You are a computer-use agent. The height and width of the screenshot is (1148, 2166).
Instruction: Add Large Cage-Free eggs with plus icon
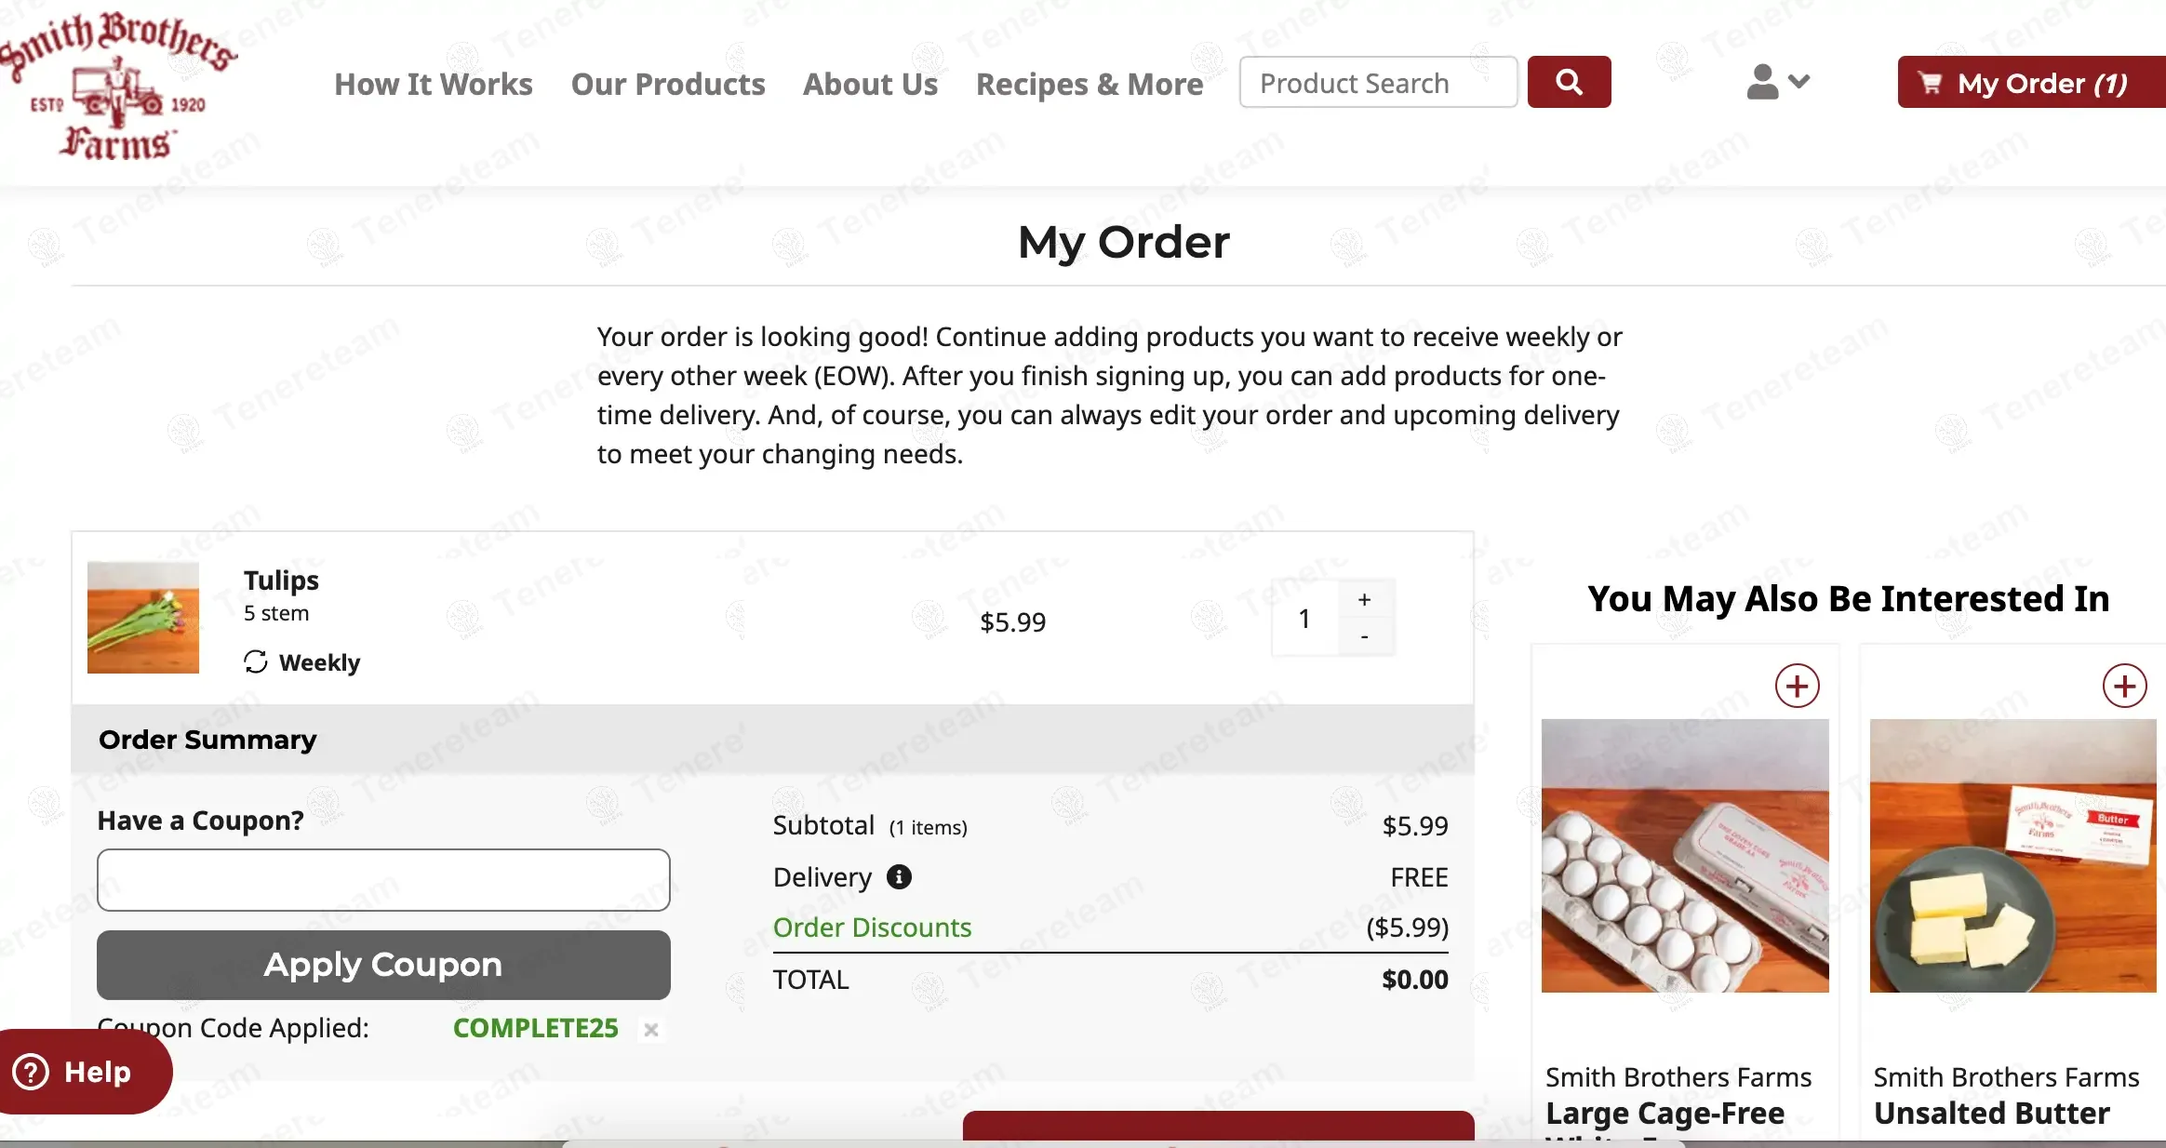[1797, 687]
